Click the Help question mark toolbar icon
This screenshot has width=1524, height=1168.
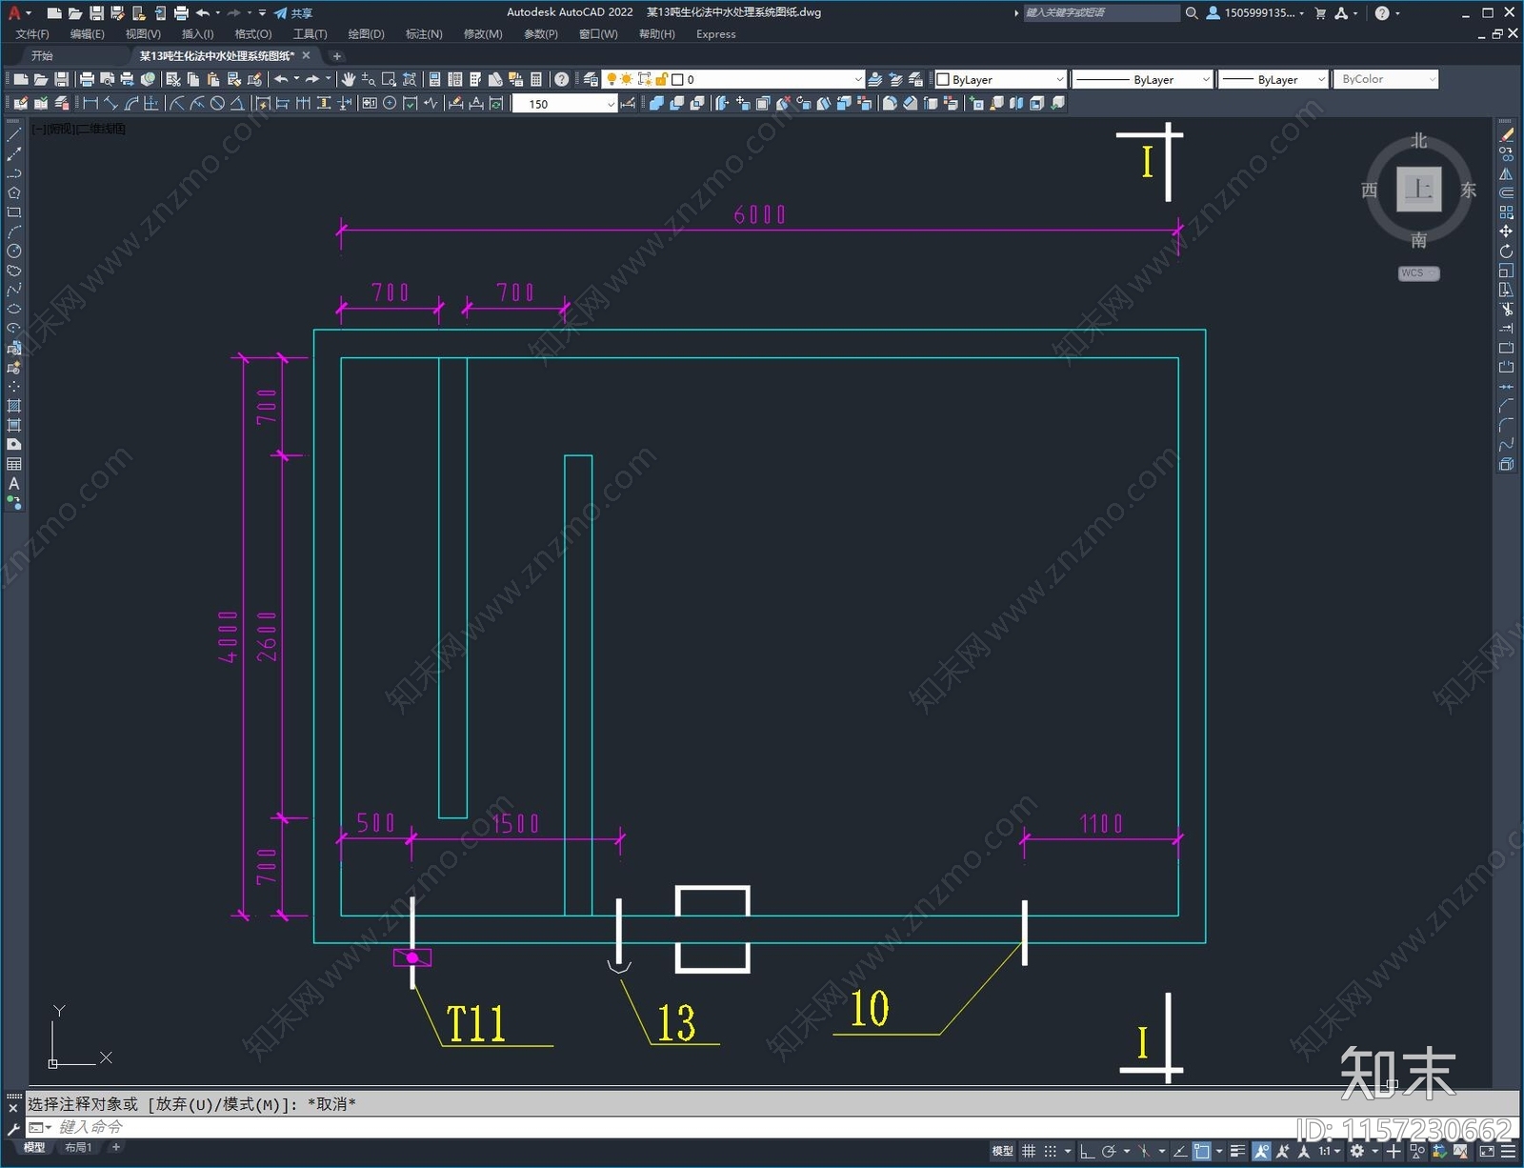(562, 79)
